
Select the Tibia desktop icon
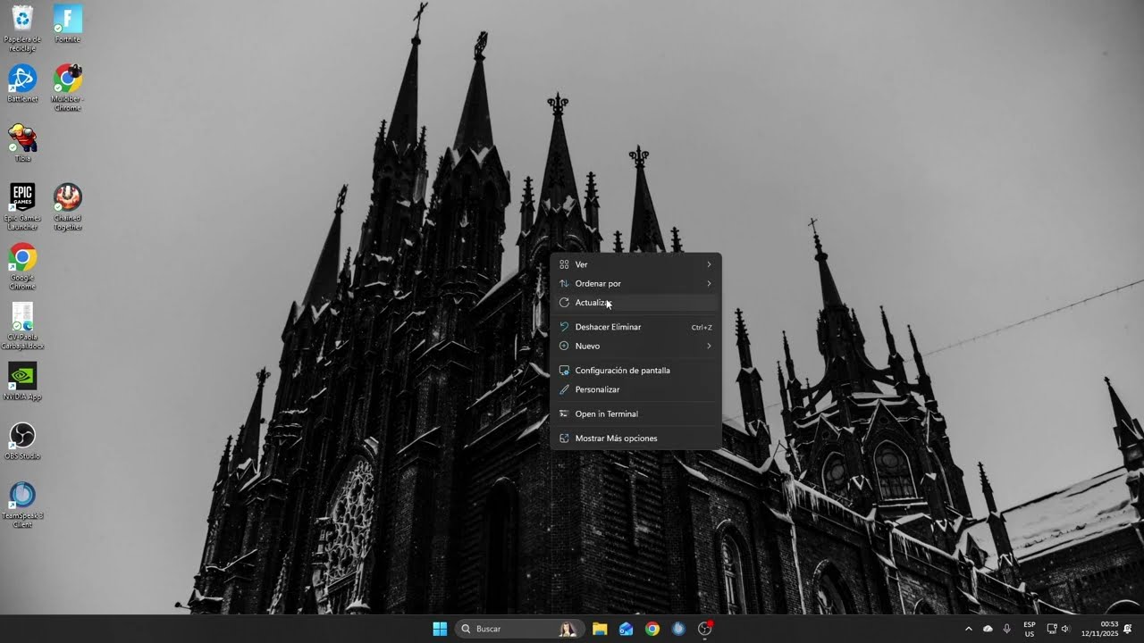click(22, 143)
